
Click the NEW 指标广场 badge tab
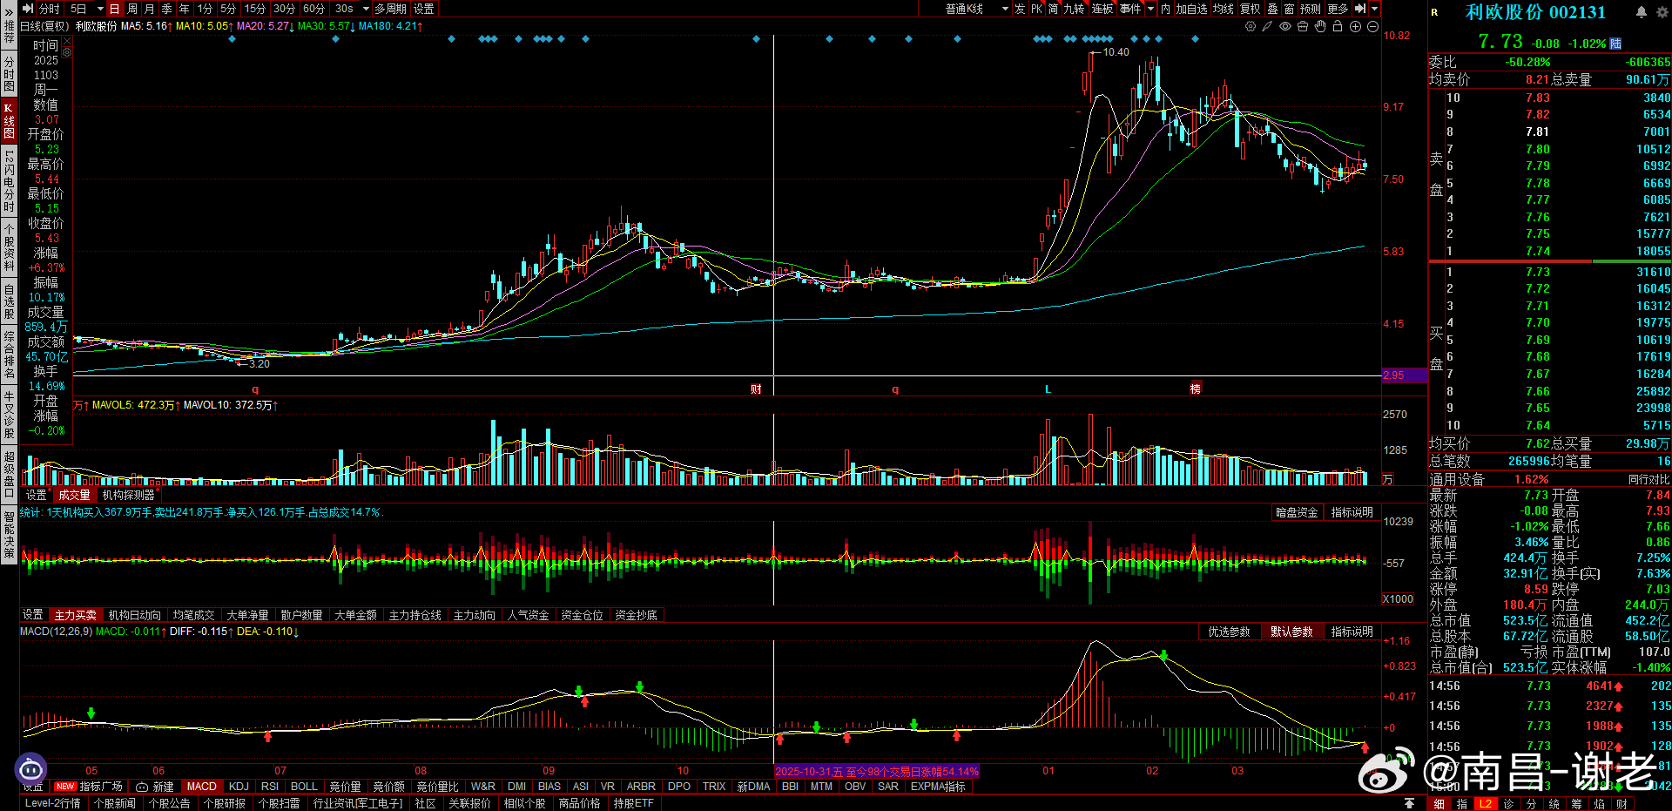coord(88,787)
